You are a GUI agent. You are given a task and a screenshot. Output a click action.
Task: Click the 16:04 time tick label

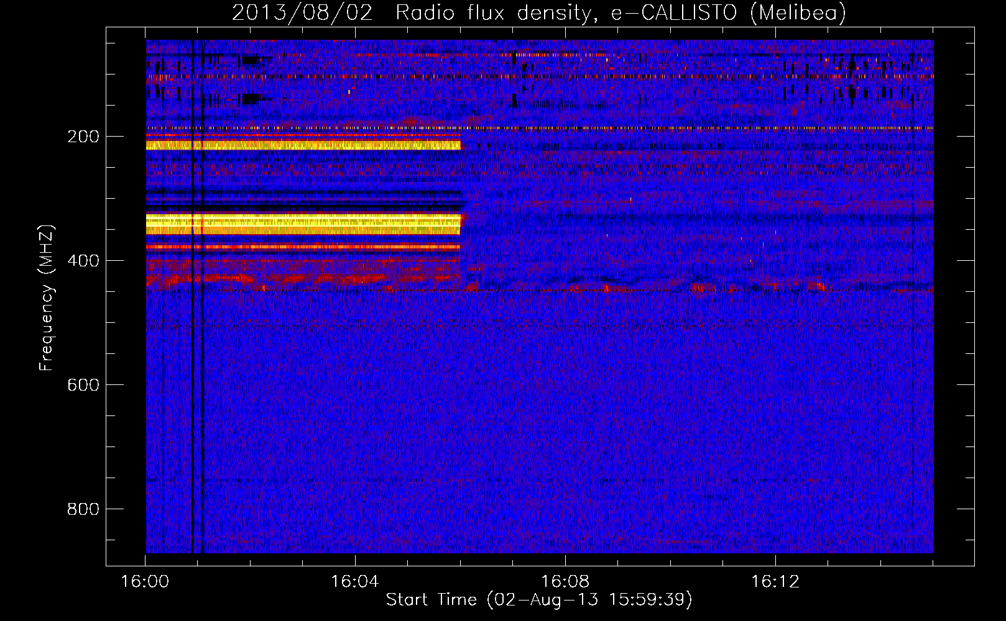(355, 581)
